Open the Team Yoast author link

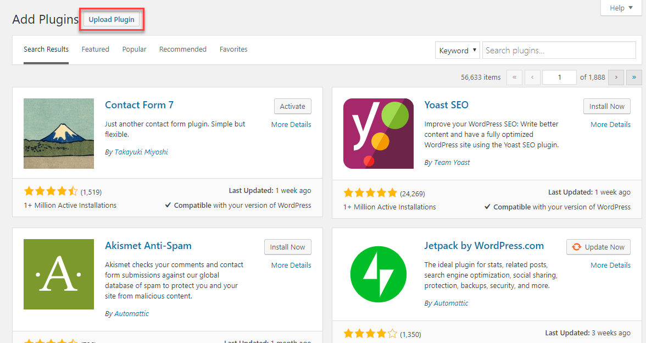452,163
